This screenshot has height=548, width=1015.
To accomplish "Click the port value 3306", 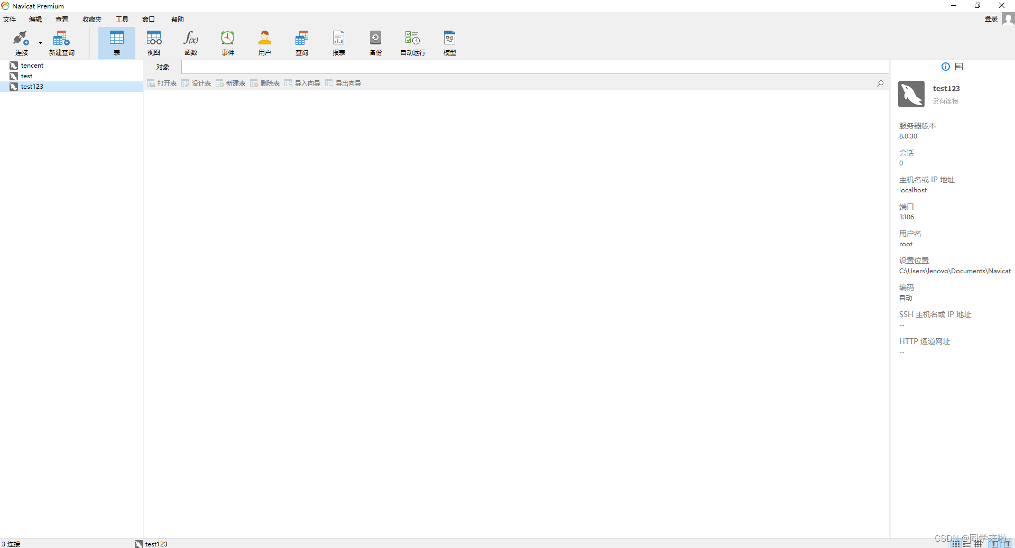I will [907, 217].
